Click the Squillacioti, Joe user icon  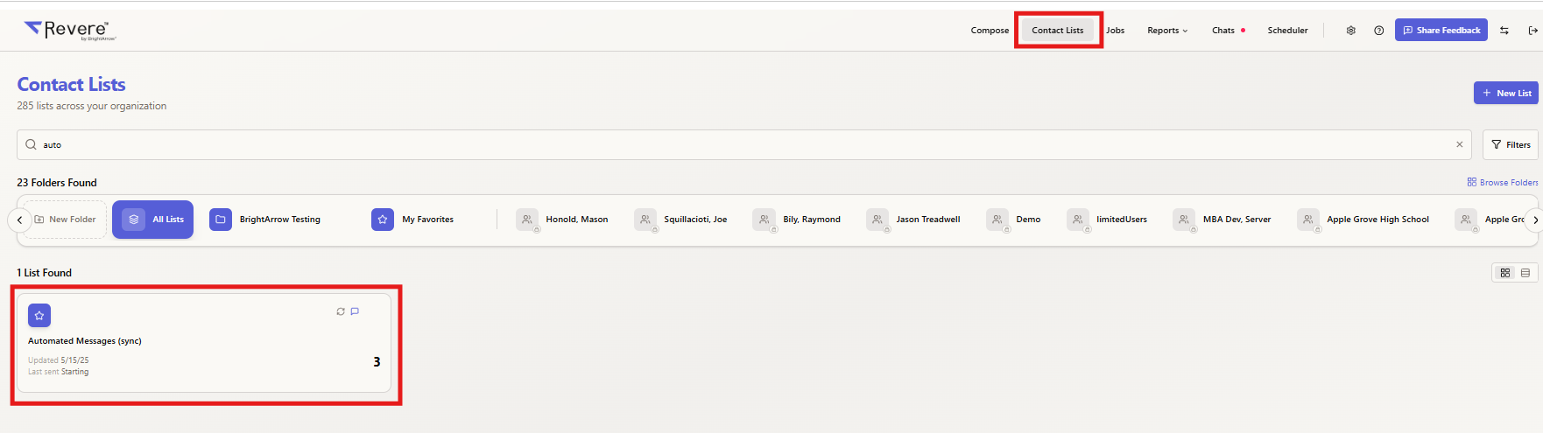(645, 220)
